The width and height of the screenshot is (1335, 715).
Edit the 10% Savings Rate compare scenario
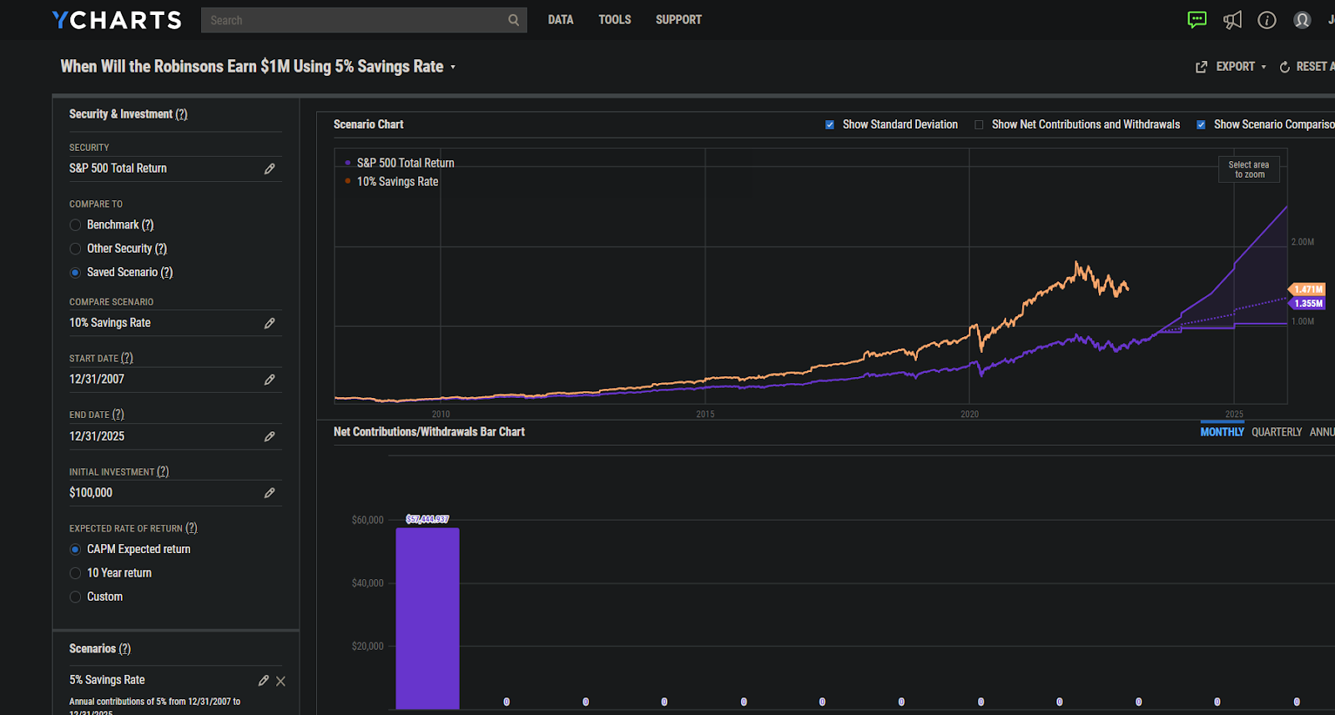pos(270,323)
